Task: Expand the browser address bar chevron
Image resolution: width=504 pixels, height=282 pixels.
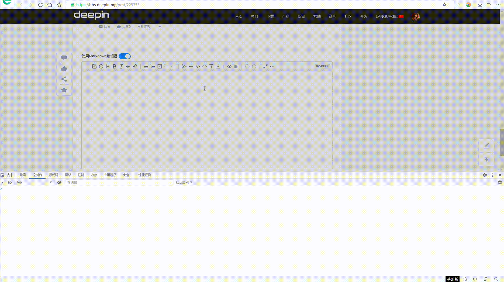Action: [460, 5]
